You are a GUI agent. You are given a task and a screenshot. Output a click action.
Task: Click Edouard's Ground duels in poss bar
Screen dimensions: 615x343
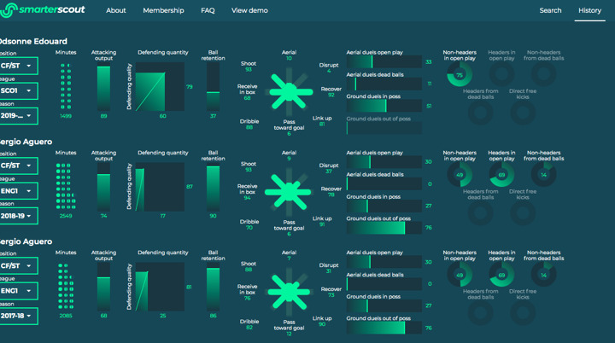pyautogui.click(x=384, y=106)
